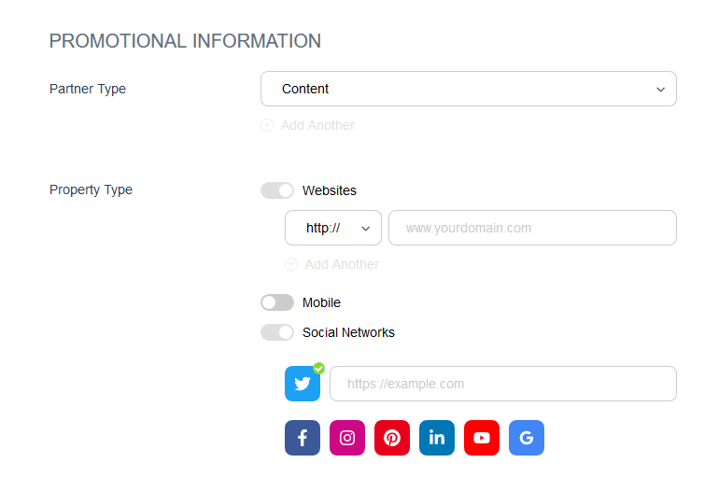Pick the Google icon
The image size is (718, 477).
pyautogui.click(x=527, y=438)
